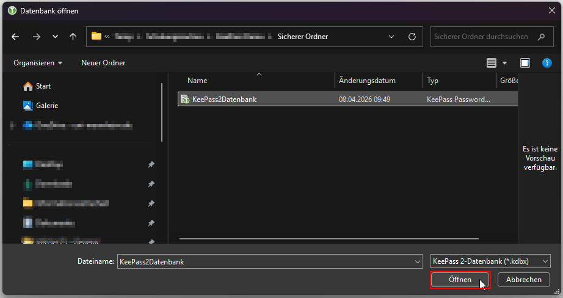Click the KeePass icon in the title bar

[12, 11]
